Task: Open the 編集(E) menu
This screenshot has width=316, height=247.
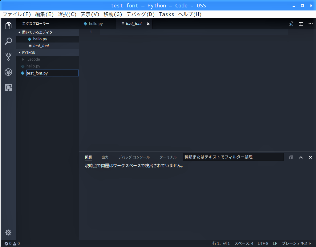Action: click(44, 14)
